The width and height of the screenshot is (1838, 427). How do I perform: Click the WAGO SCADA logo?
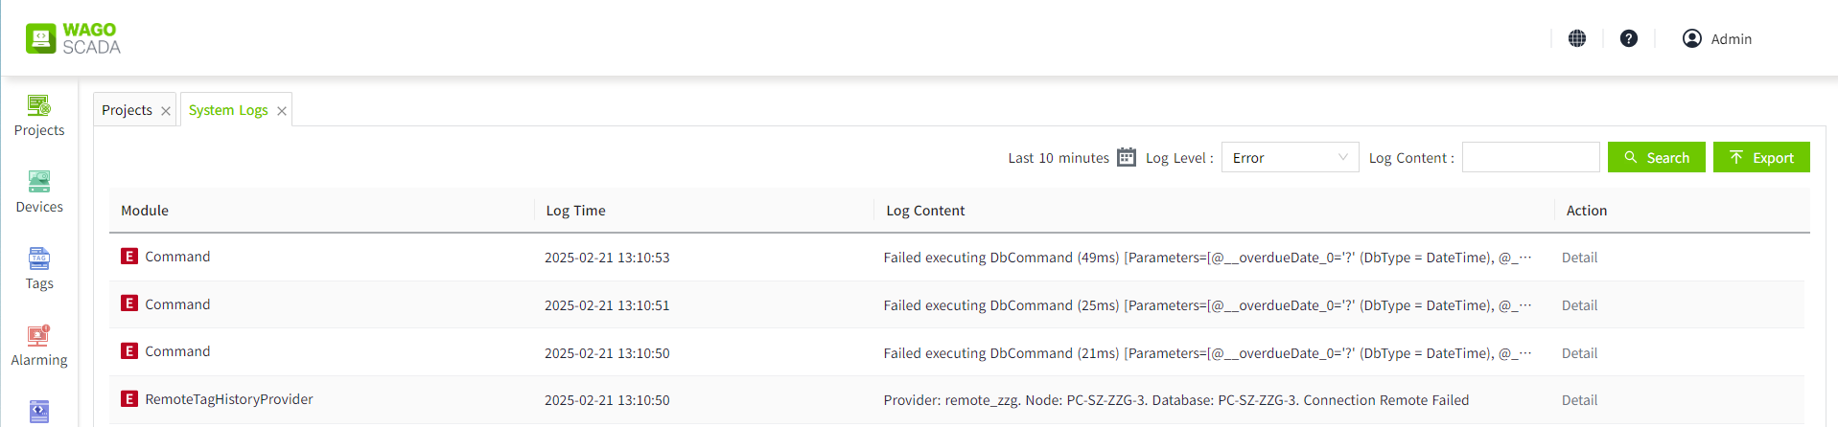(x=73, y=38)
